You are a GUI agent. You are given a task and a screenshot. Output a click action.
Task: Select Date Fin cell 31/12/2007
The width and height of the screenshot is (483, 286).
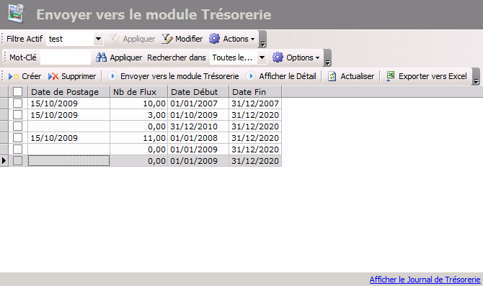pyautogui.click(x=255, y=103)
